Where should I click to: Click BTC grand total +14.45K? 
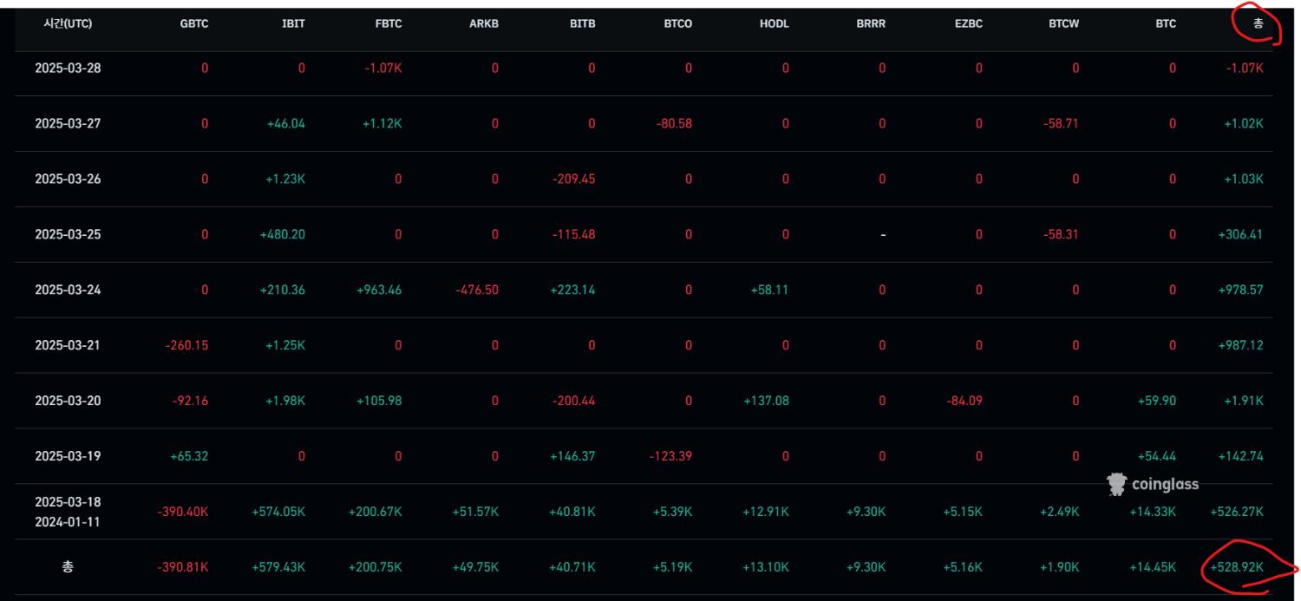click(x=1153, y=568)
